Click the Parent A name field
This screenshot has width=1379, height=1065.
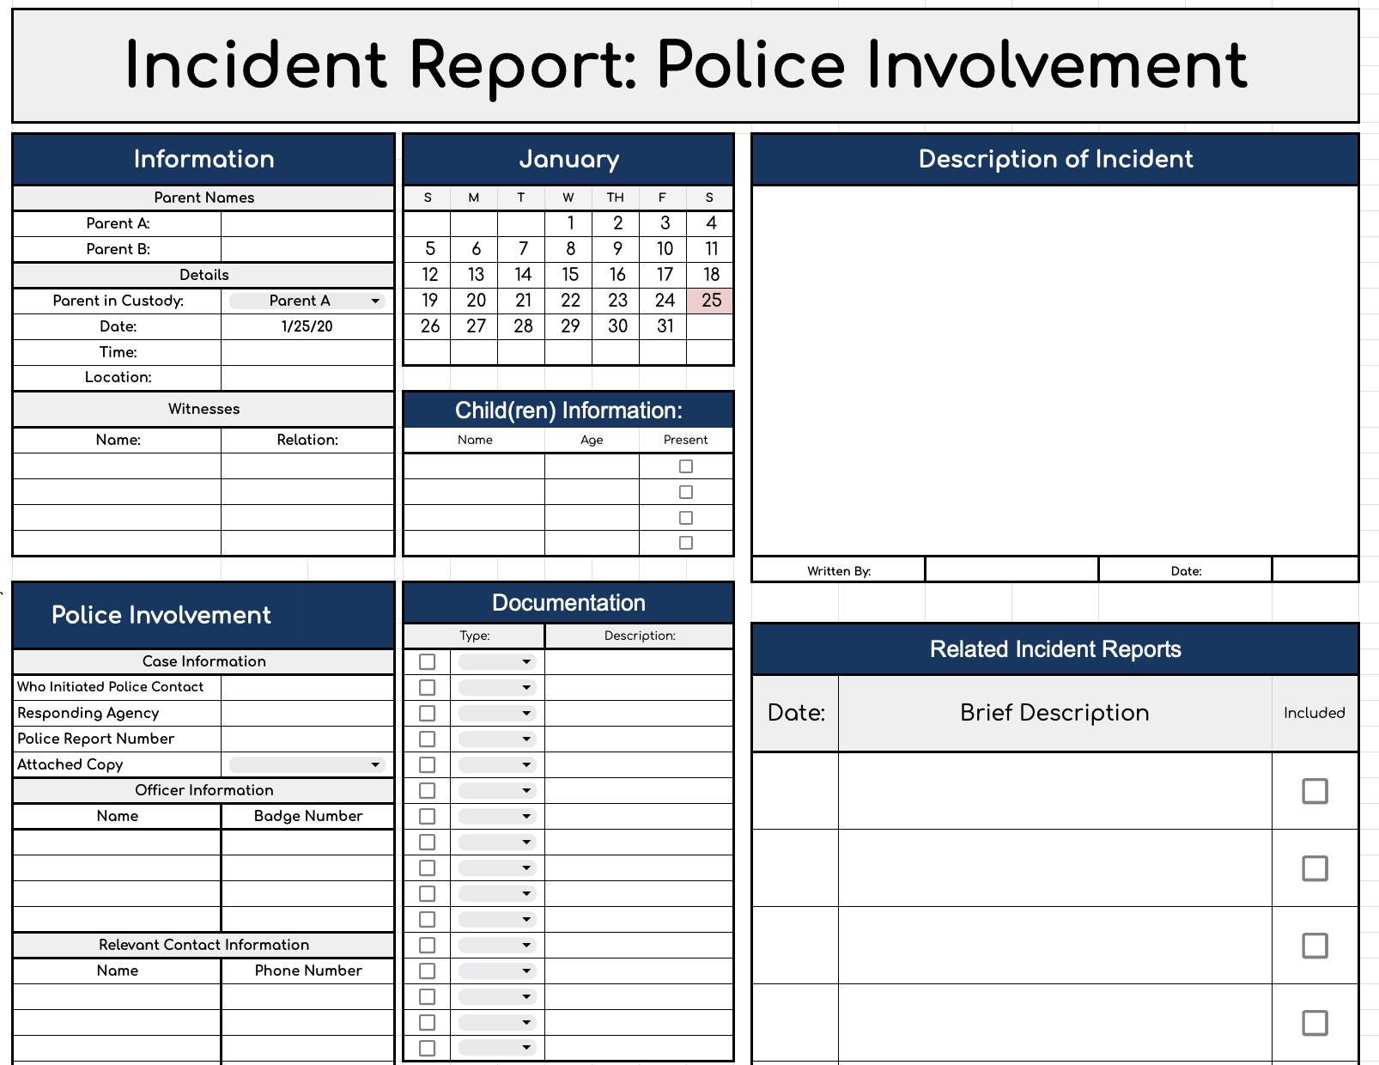307,223
